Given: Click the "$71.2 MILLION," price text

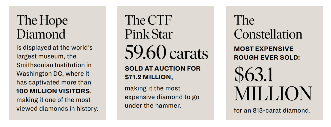Looking at the screenshot, I should click(149, 77).
